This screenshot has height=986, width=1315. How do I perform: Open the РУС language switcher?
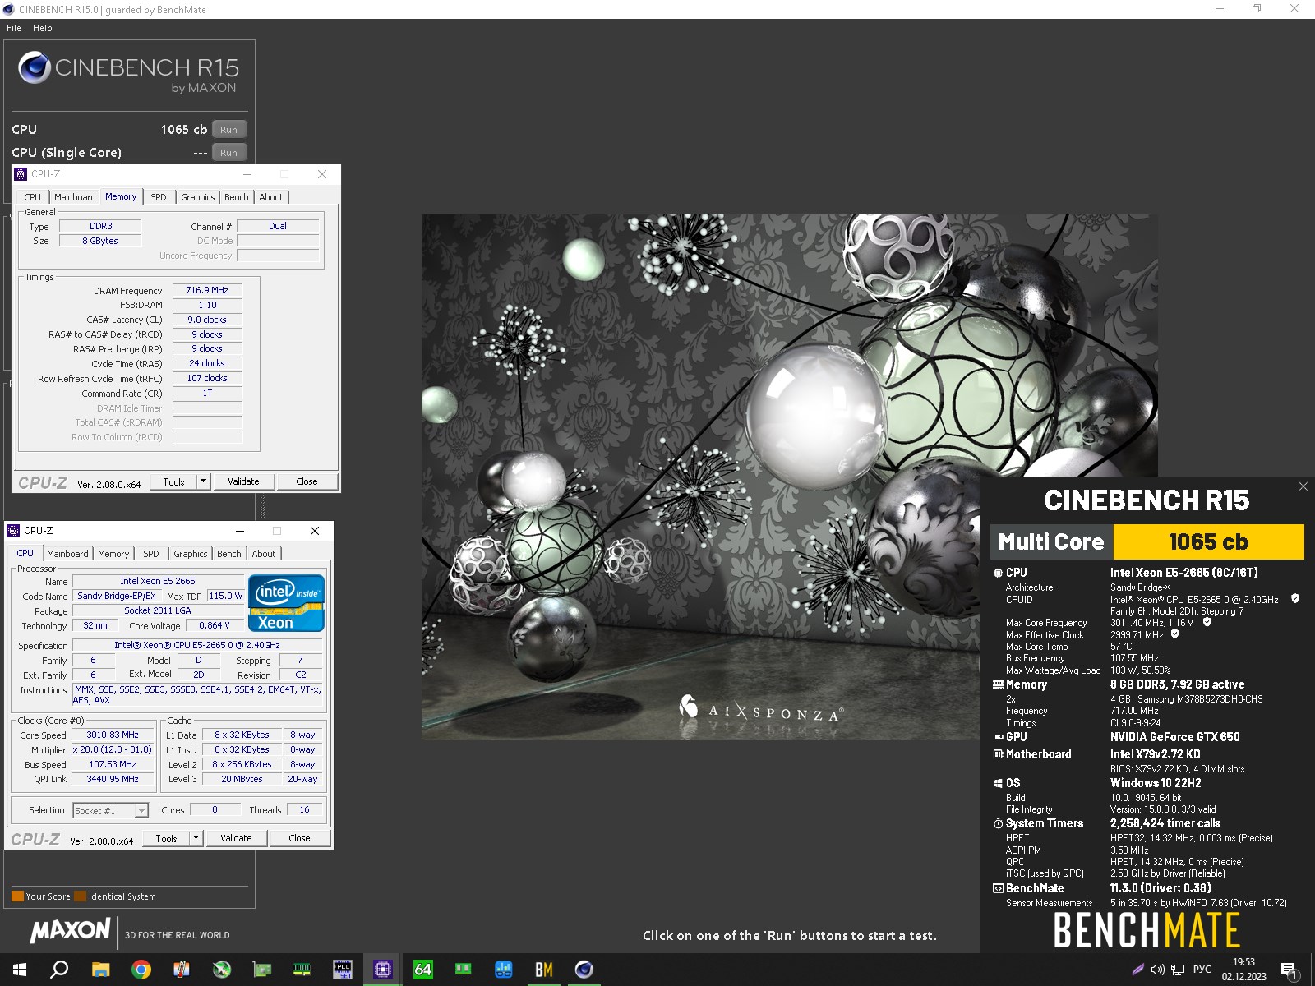(1202, 970)
